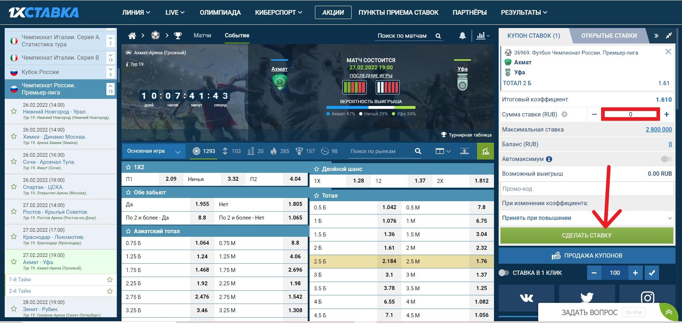Favorite the Сочи - Арсенал Тула star
Viewport: 682px width, 323px height.
point(14,162)
